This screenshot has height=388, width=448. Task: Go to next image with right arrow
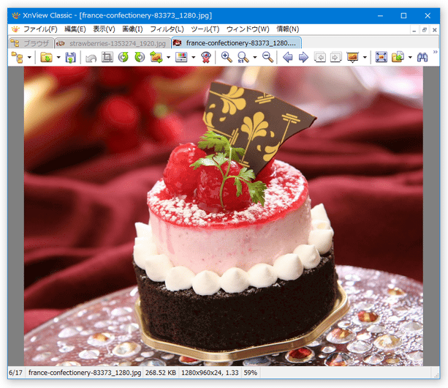(303, 58)
